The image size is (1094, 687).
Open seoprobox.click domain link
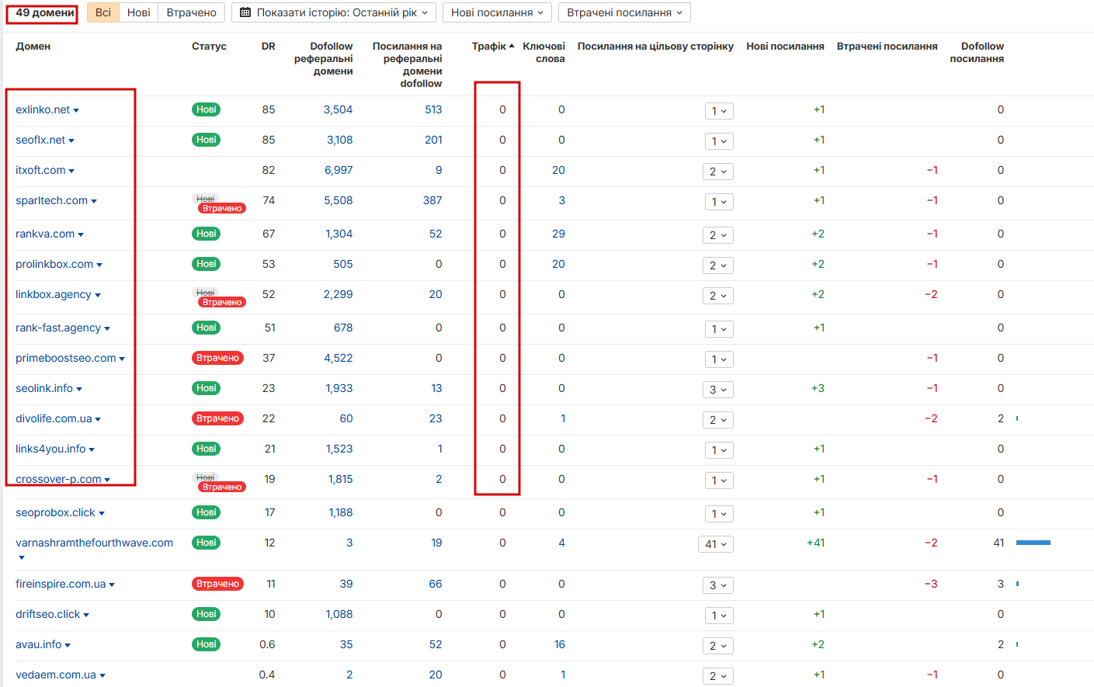pyautogui.click(x=55, y=512)
